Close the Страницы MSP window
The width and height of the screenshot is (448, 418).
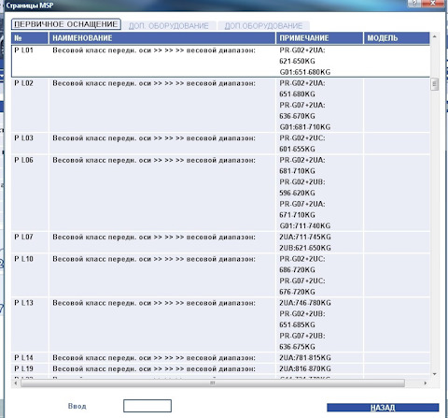[433, 3]
